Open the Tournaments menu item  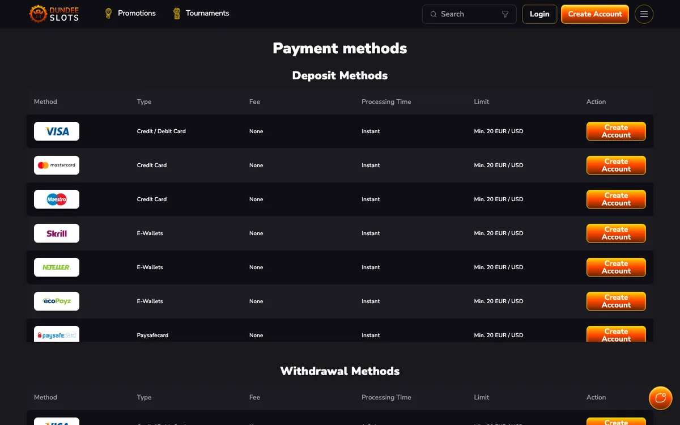(207, 13)
